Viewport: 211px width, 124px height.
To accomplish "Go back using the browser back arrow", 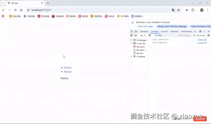I will point(3,10).
